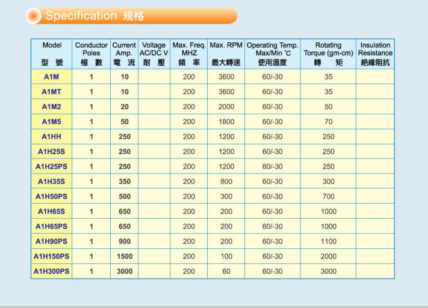Click current value 10 in A1MT row
Screen dimensions: 428x308
pyautogui.click(x=125, y=92)
